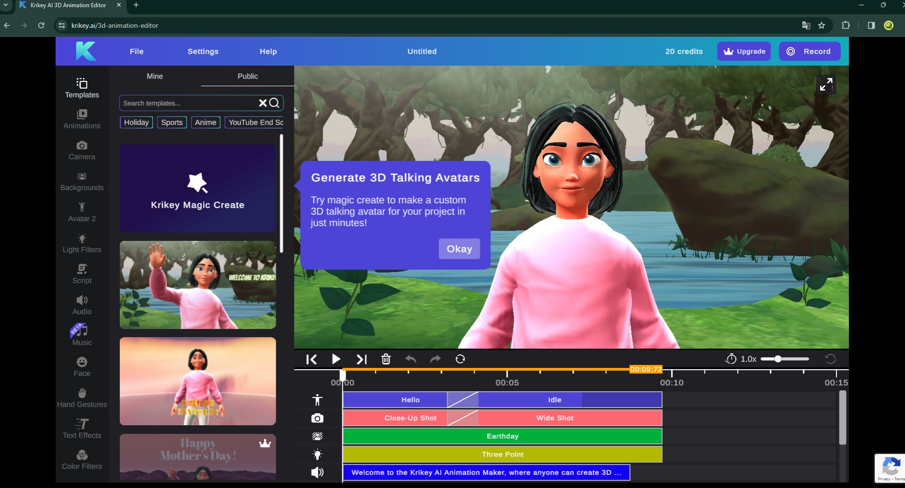Open the Camera panel in the sidebar

(82, 150)
